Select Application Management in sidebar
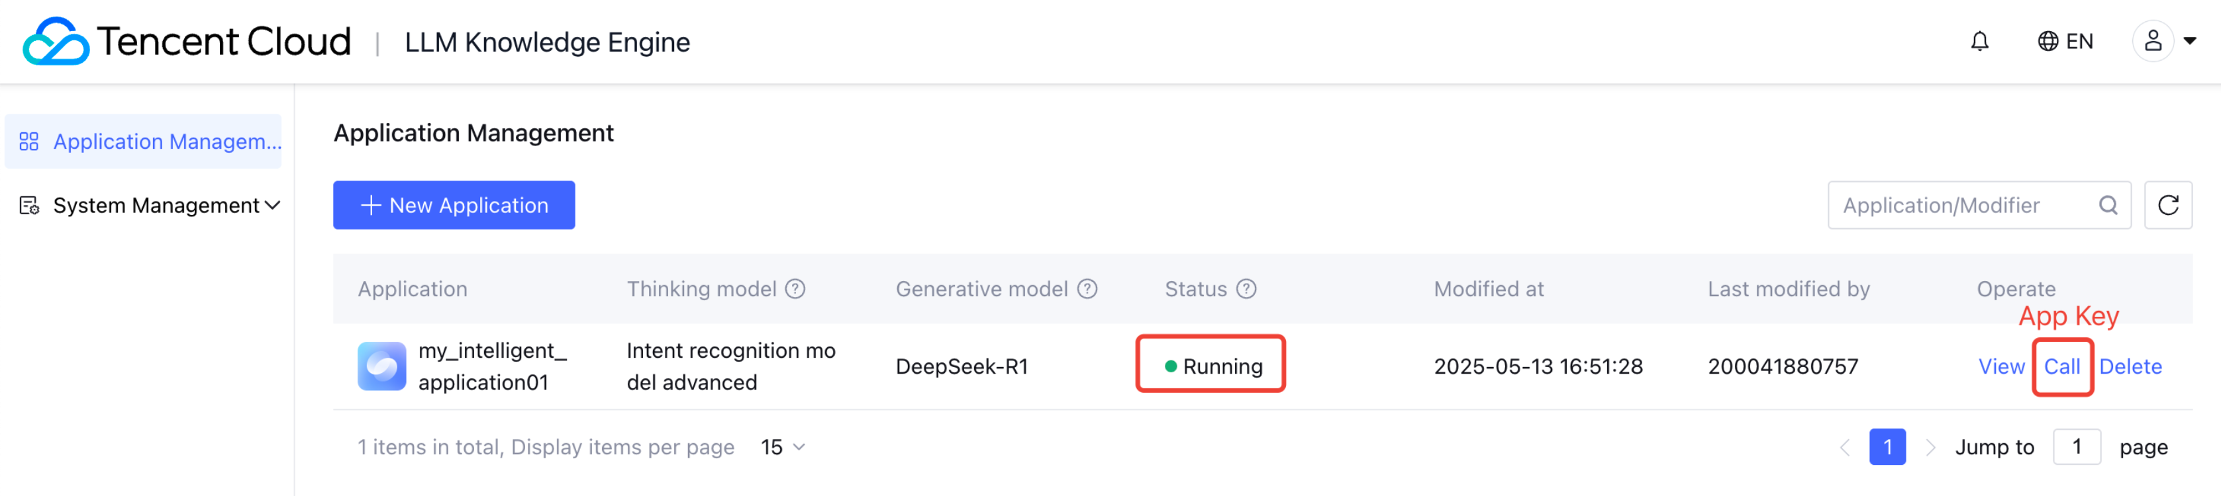The width and height of the screenshot is (2221, 496). 143,142
